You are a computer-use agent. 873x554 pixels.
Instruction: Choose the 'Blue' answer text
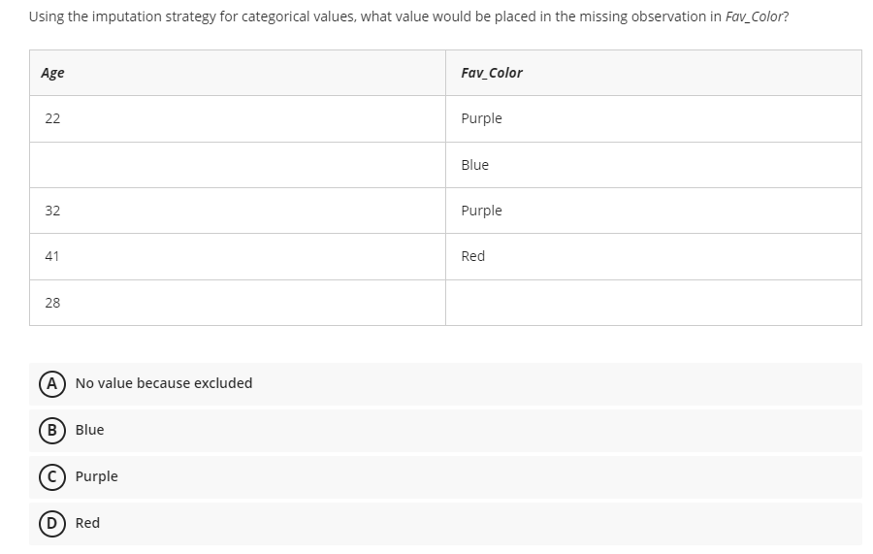pyautogui.click(x=89, y=430)
